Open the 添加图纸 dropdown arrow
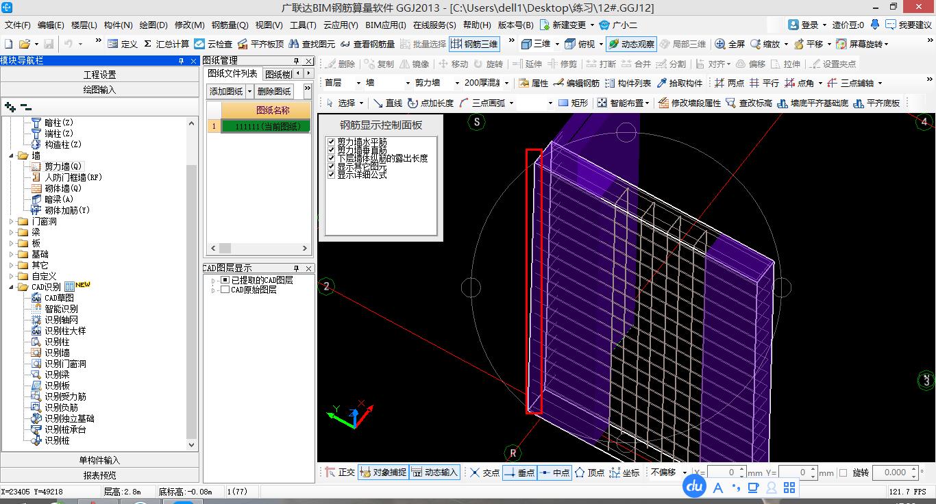This screenshot has height=504, width=936. (x=249, y=91)
